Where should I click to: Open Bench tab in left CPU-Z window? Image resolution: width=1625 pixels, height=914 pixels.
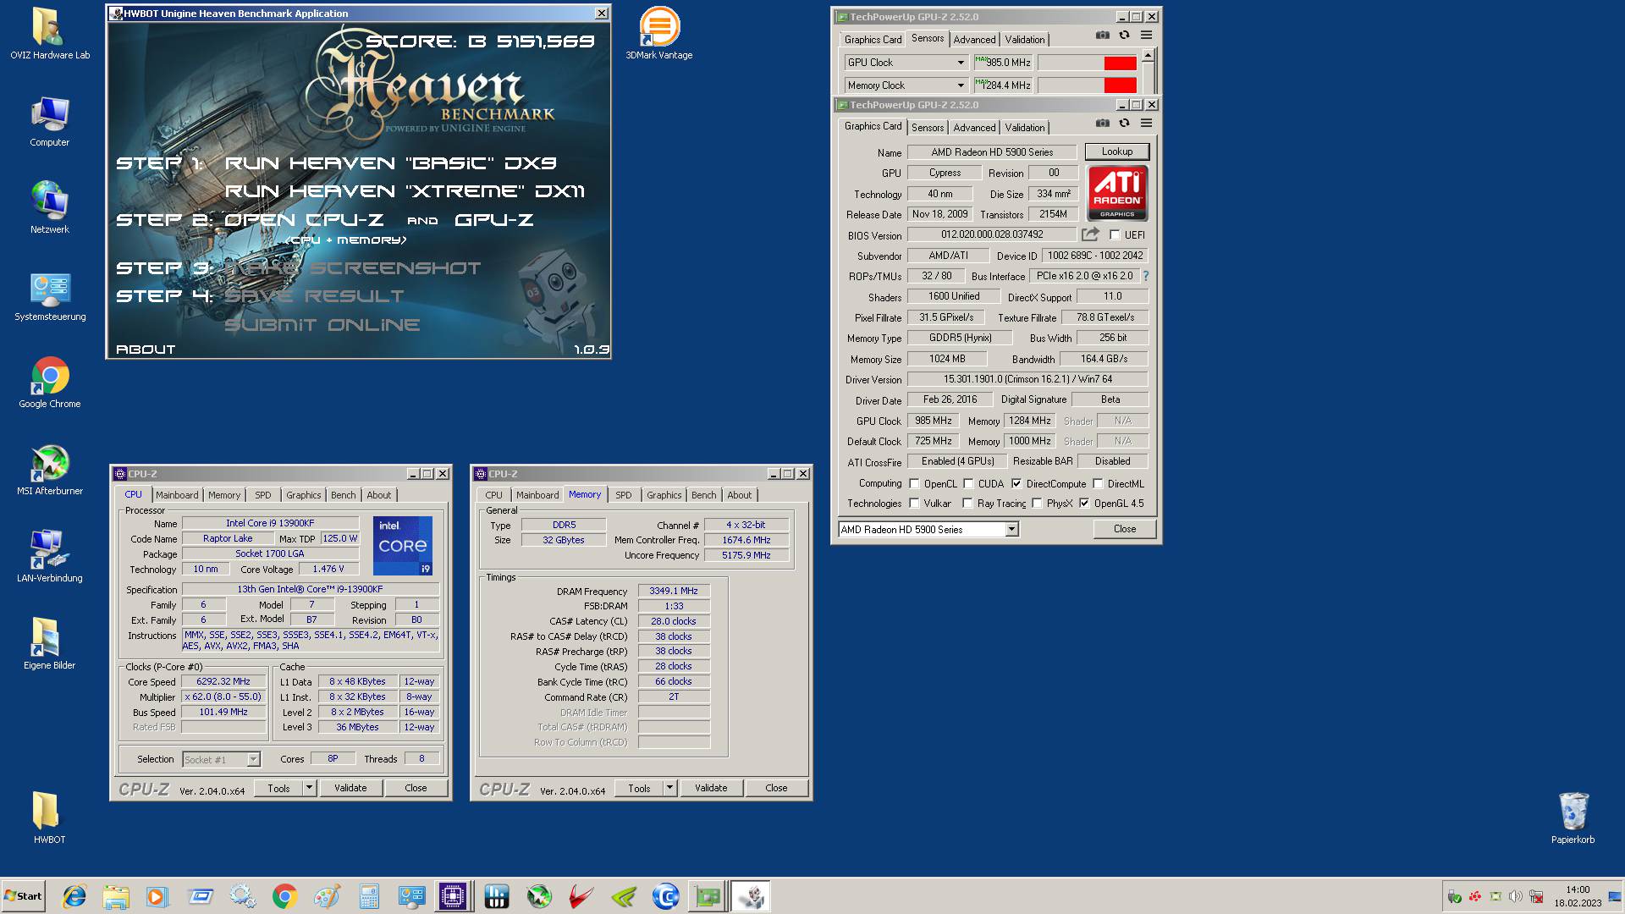343,495
